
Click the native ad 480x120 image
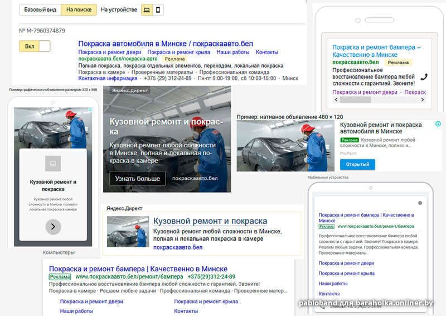tap(285, 146)
